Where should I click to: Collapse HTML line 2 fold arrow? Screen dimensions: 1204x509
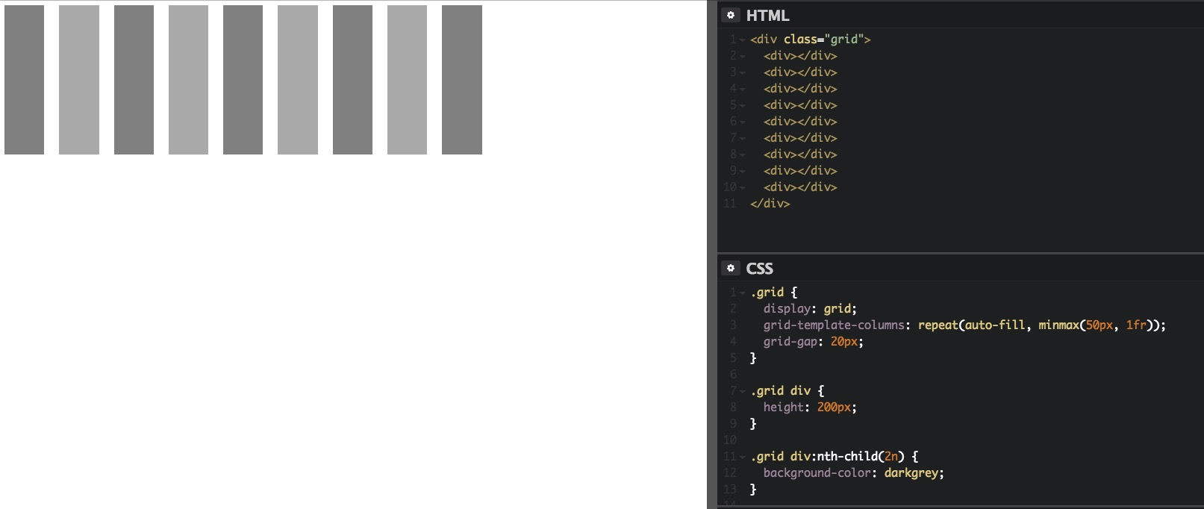point(743,56)
